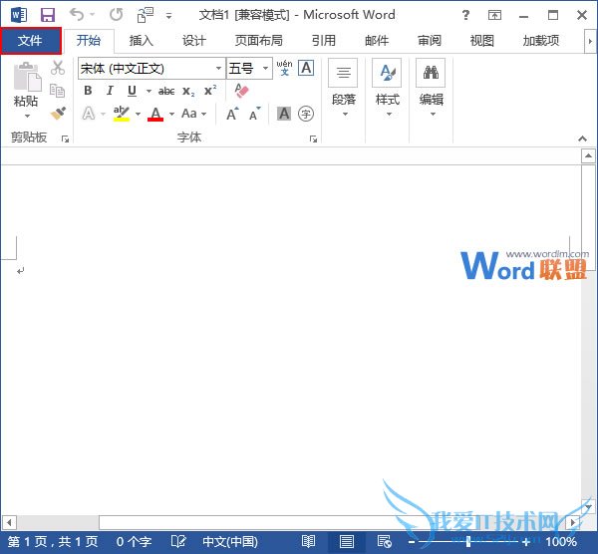
Task: Toggle Bold formatting
Action: pyautogui.click(x=88, y=91)
